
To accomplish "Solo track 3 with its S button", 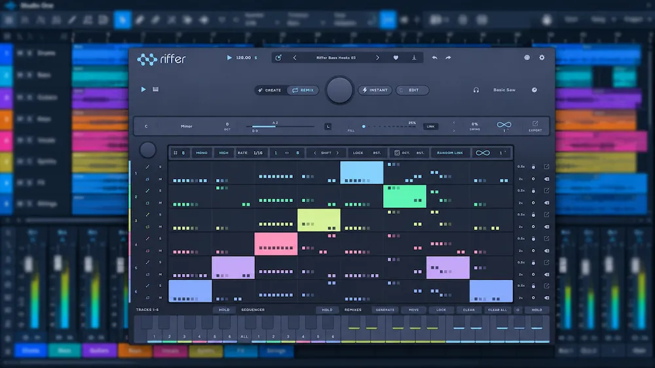I will (x=160, y=214).
